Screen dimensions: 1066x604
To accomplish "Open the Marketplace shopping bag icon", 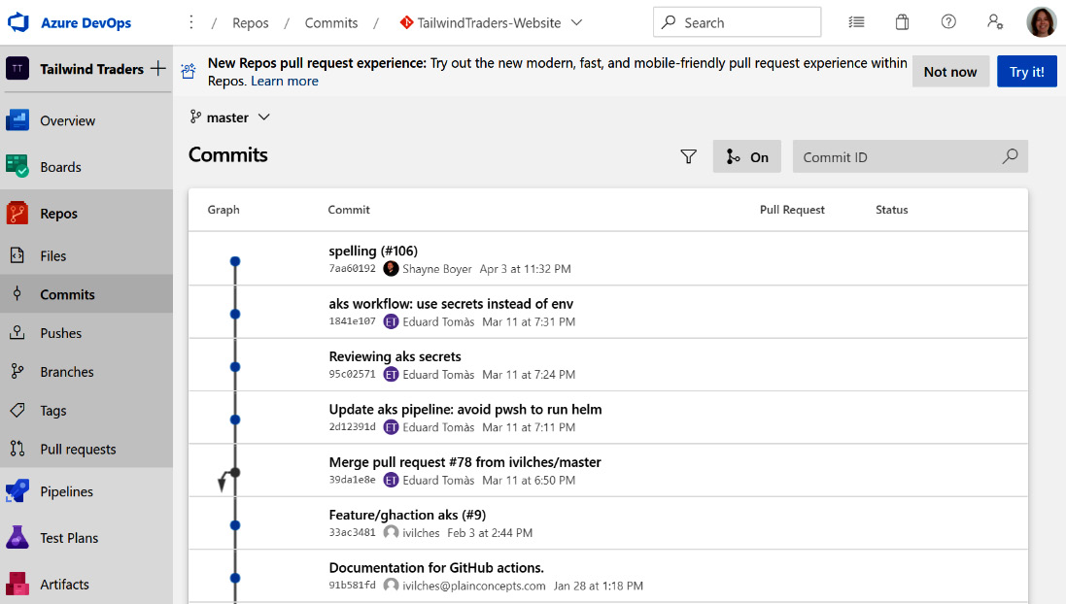I will point(902,21).
